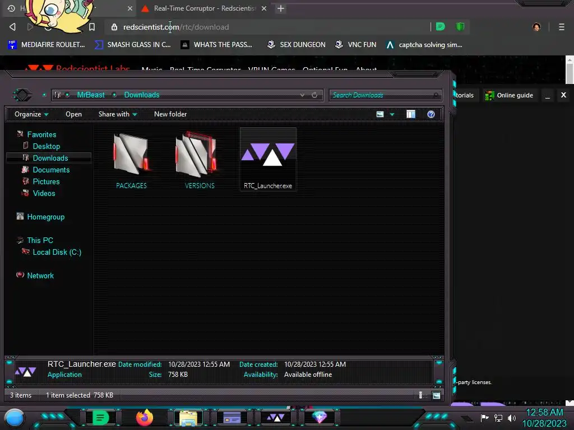Click the green chat extension icon

click(441, 27)
